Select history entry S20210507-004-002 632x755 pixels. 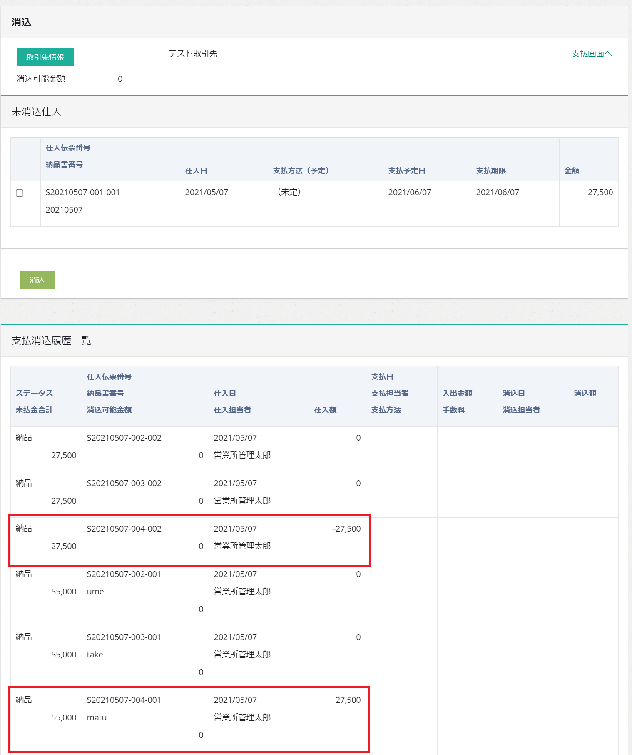(124, 529)
